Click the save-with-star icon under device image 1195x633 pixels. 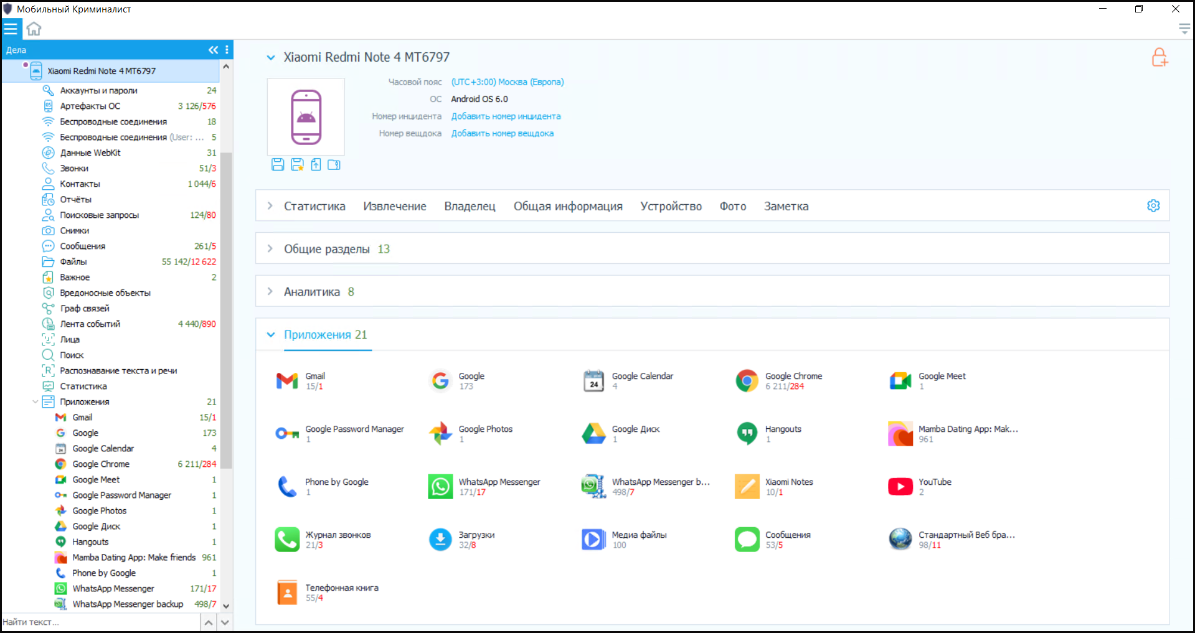coord(297,164)
